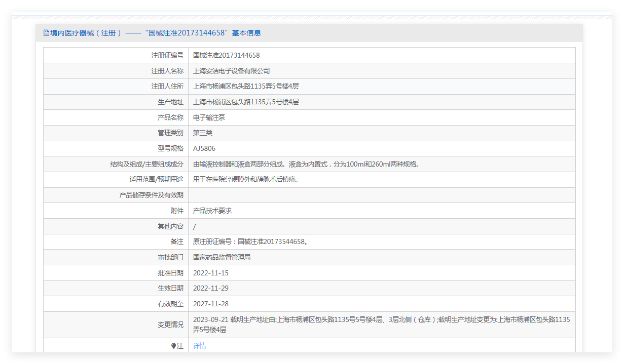Viewport: 624px width, 364px height.
Task: Click the 注册人住所 address value
Action: point(246,86)
